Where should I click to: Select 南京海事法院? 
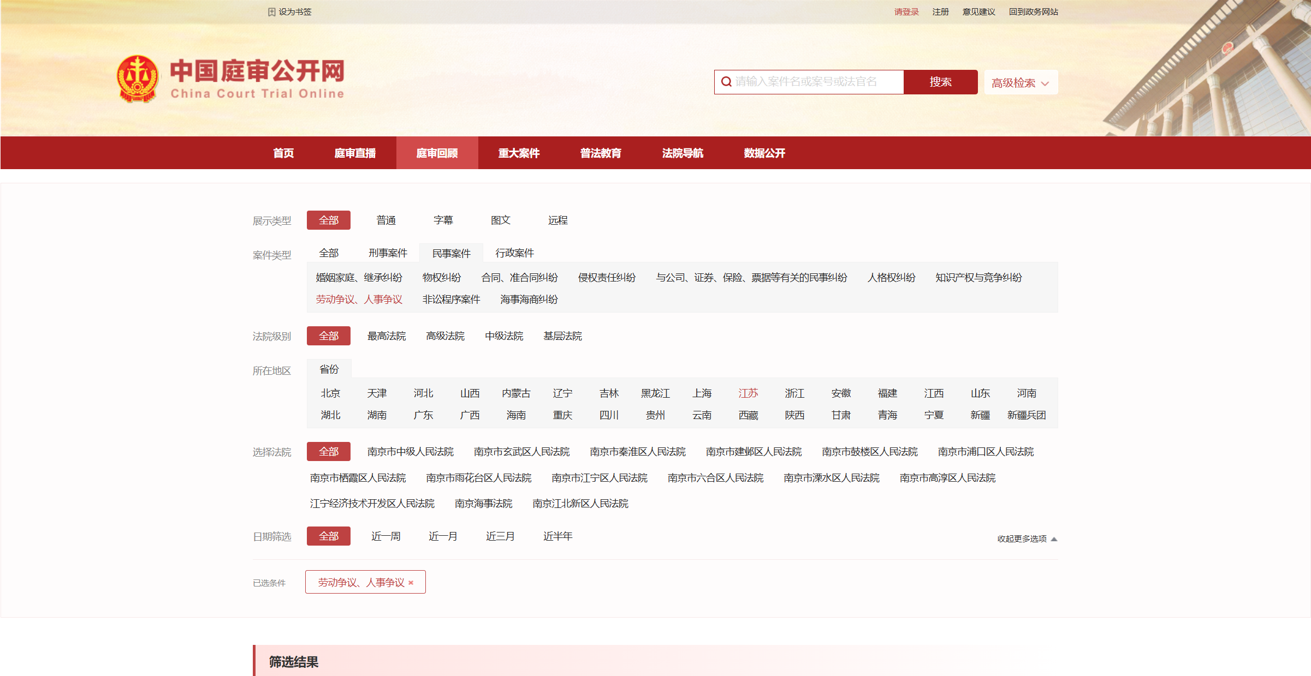coord(483,504)
